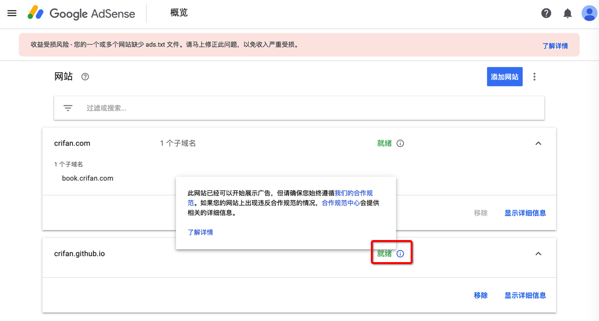Click 添加网站 button
599x321 pixels.
coord(505,77)
